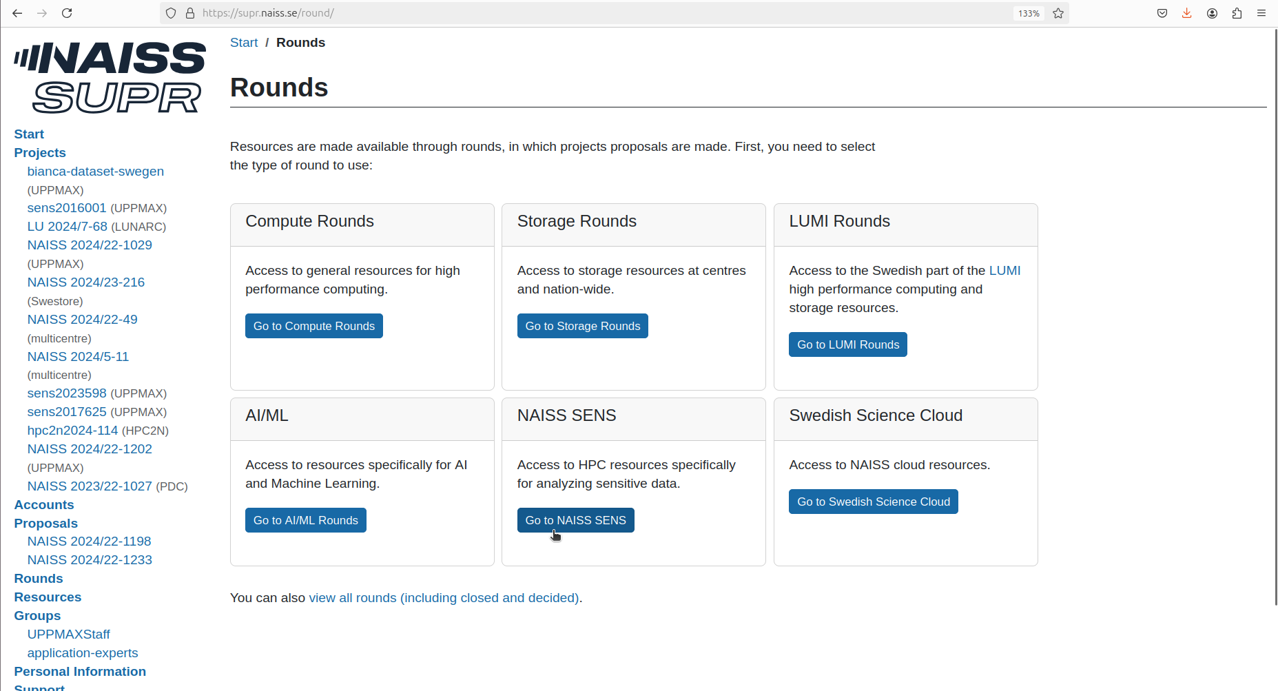Reload the page with the refresh icon

(x=67, y=13)
